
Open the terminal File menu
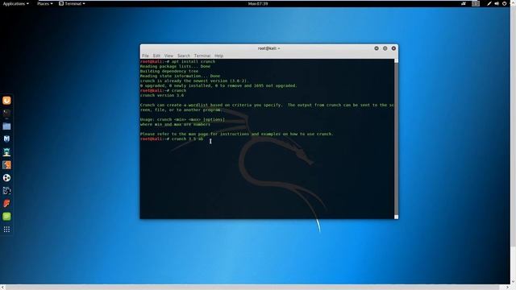tap(145, 56)
